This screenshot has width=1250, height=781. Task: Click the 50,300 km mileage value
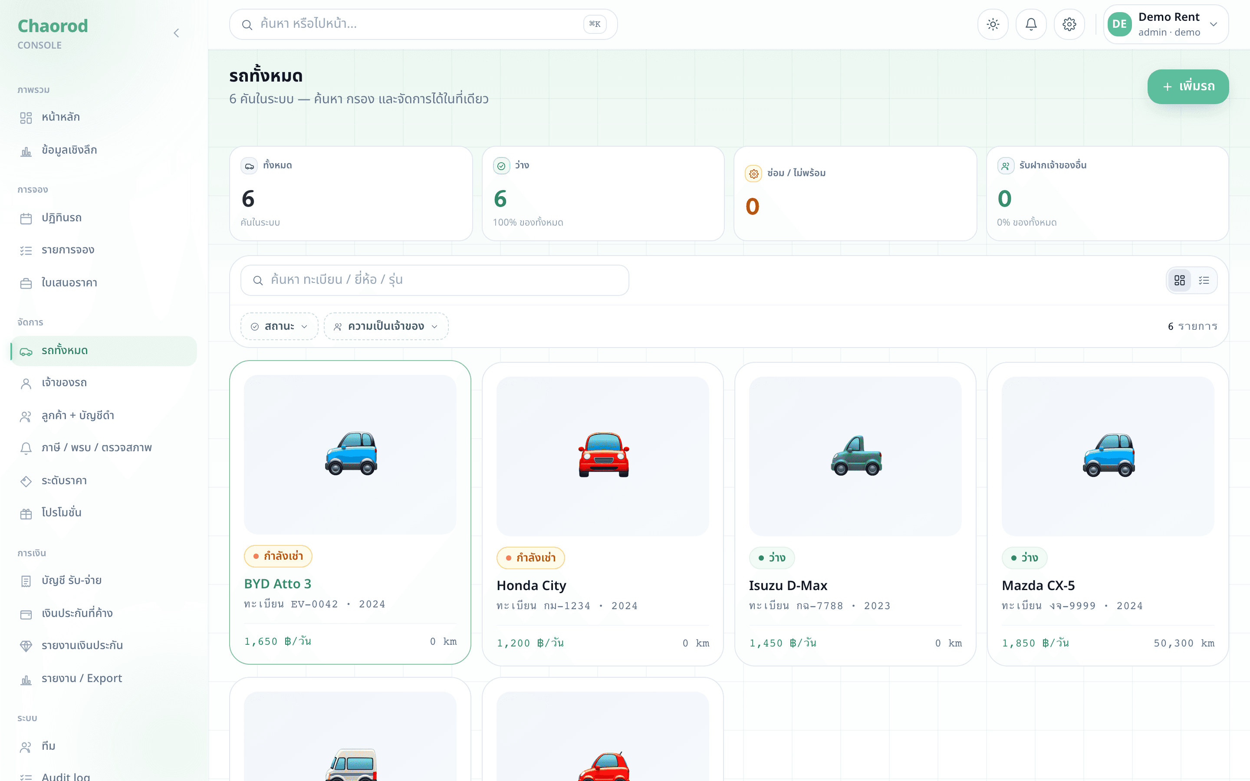[1184, 643]
